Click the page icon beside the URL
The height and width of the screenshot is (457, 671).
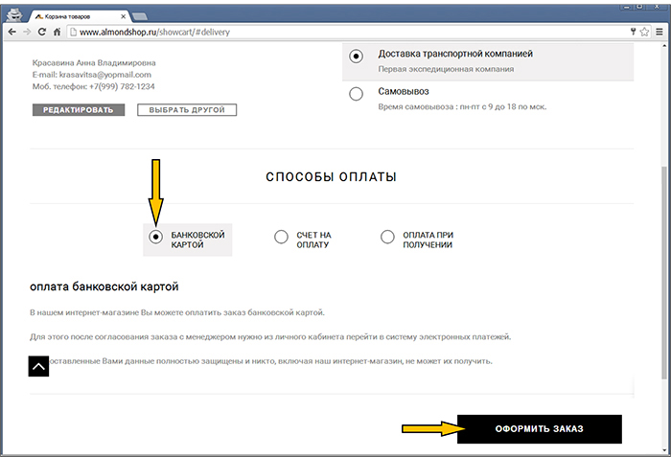(73, 32)
